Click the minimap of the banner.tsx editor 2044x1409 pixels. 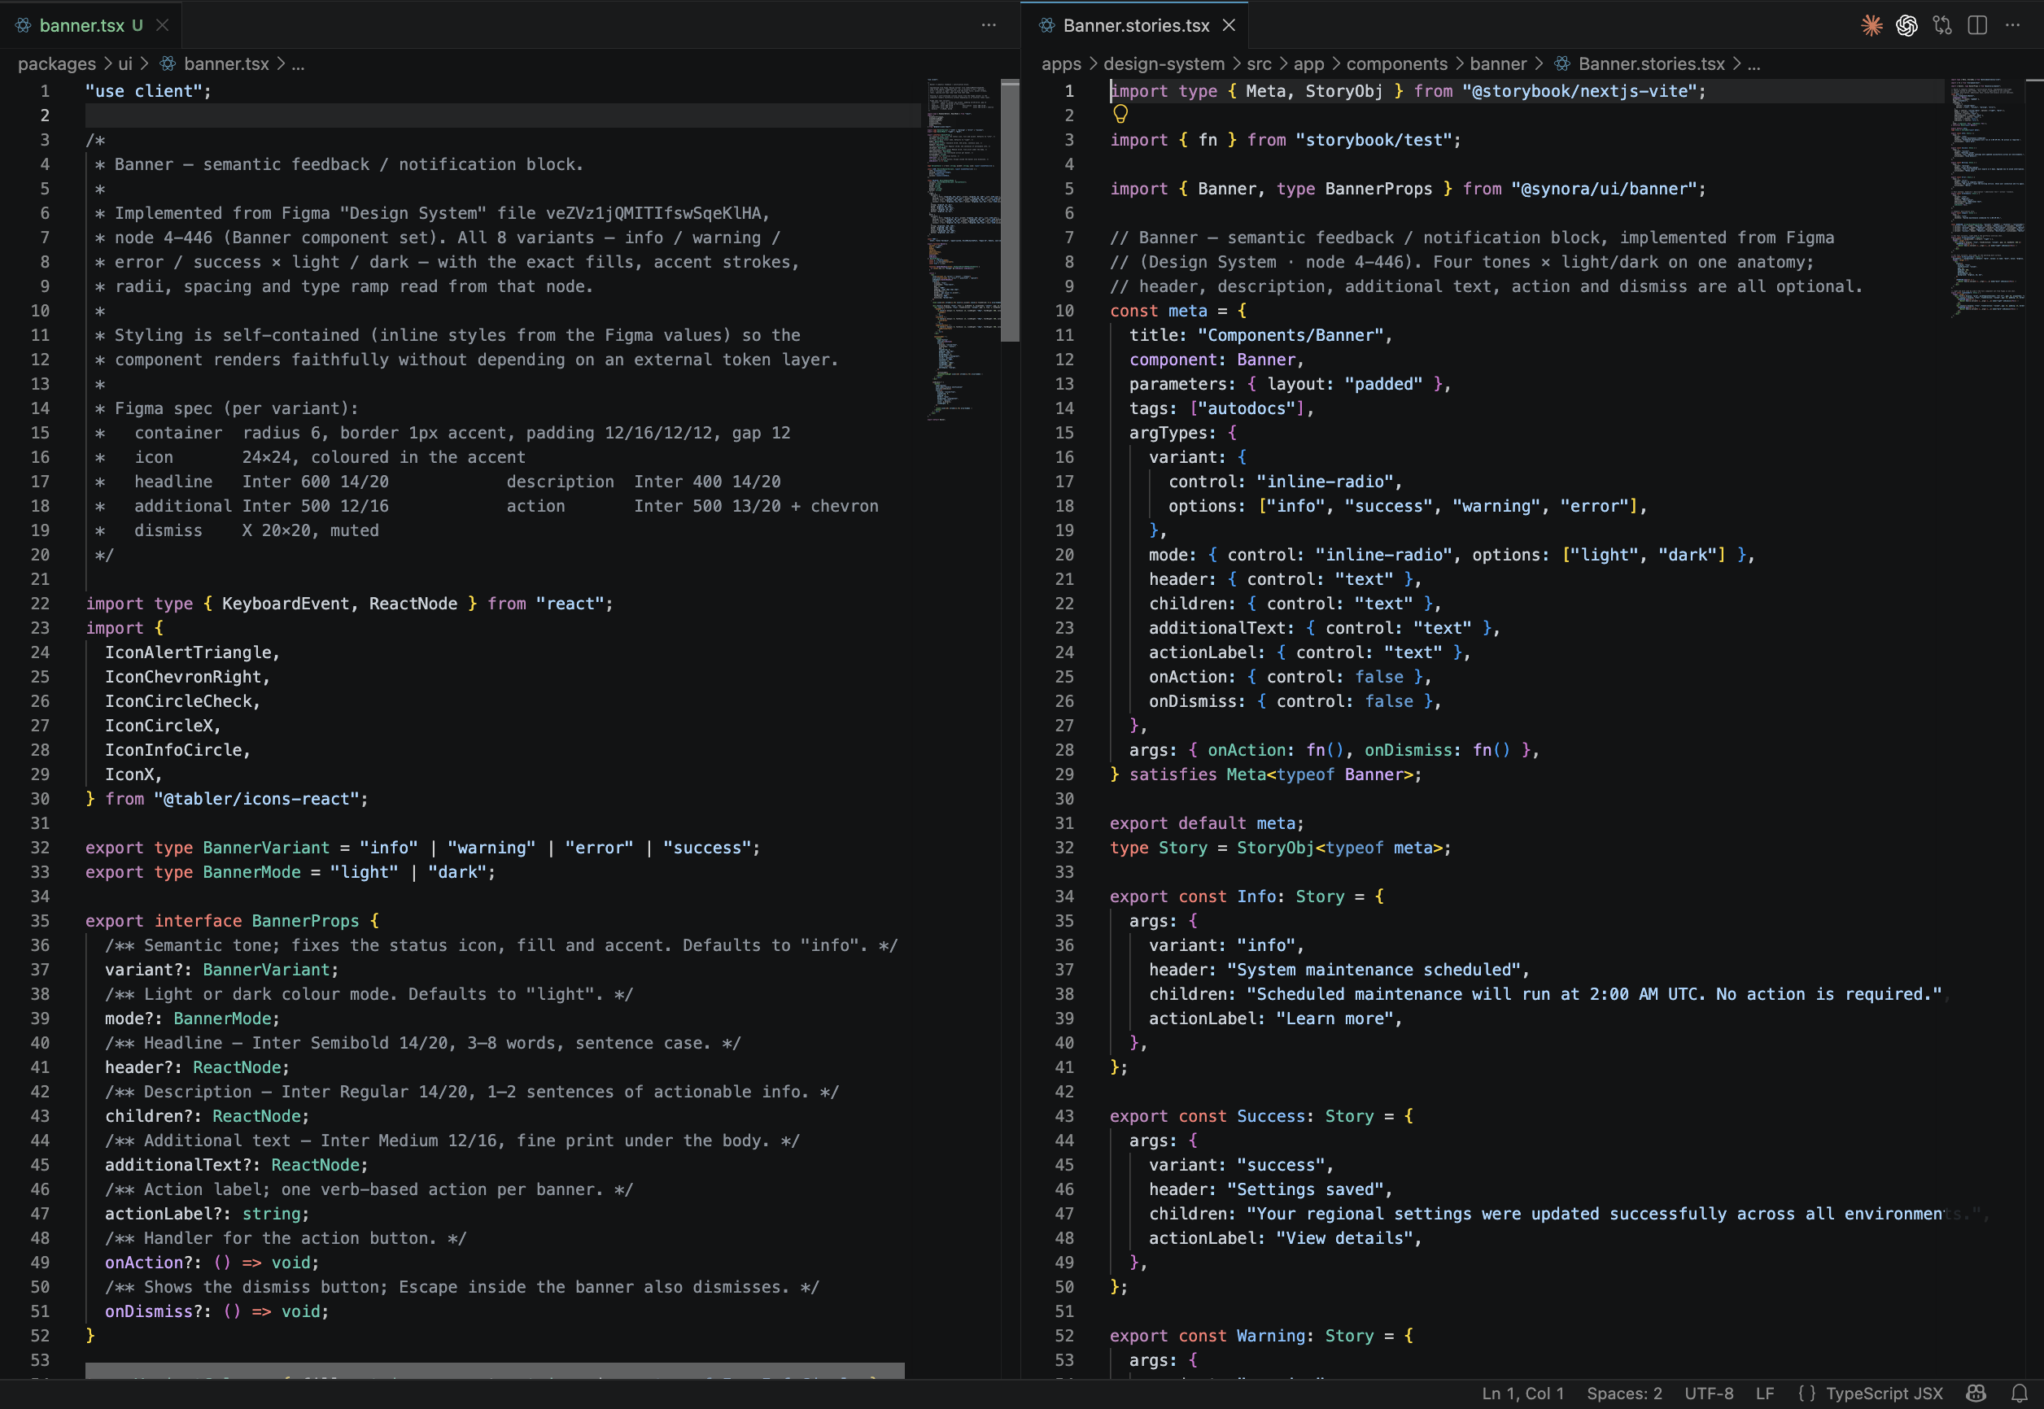click(963, 250)
